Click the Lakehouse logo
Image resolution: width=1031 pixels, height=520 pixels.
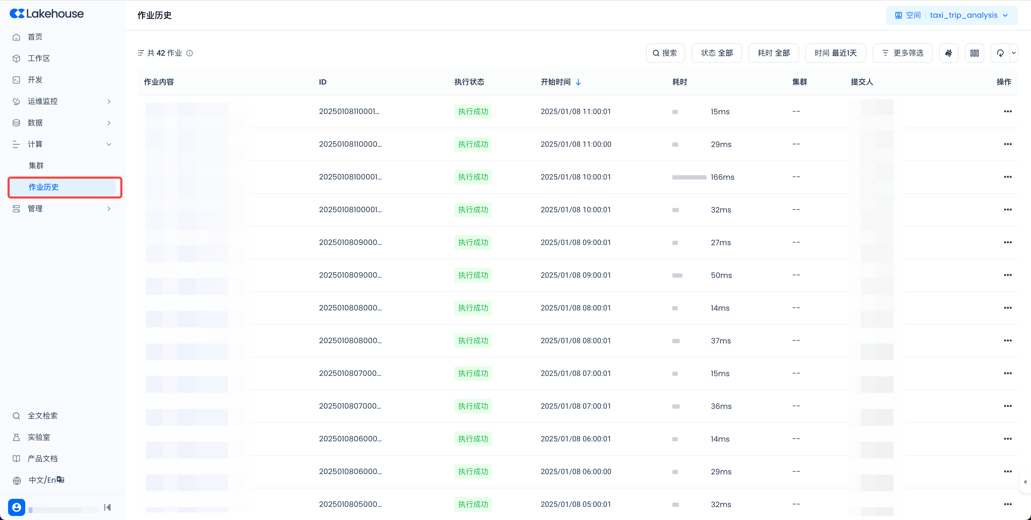click(47, 14)
